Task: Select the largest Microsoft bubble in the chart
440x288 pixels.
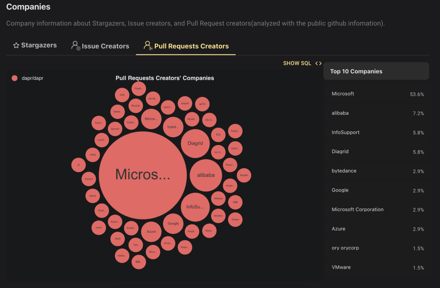Action: [x=143, y=175]
